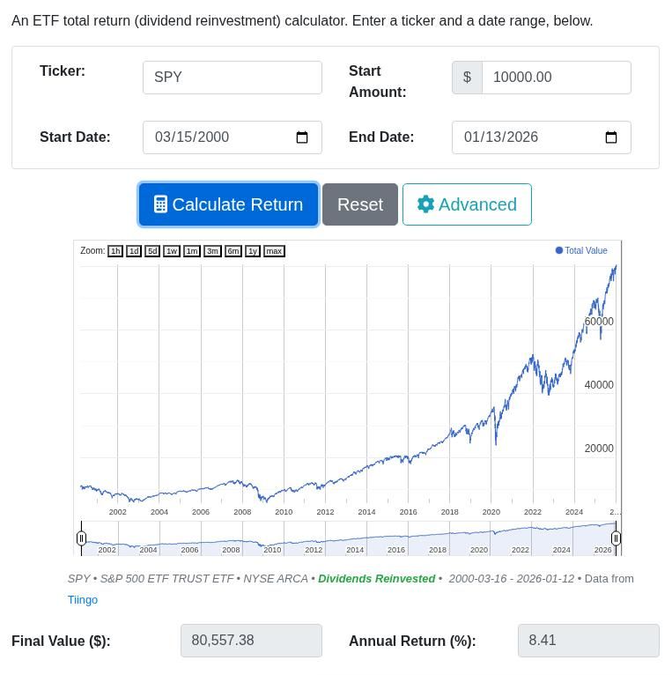Focus the Ticker input field
This screenshot has width=672, height=675.
(233, 78)
